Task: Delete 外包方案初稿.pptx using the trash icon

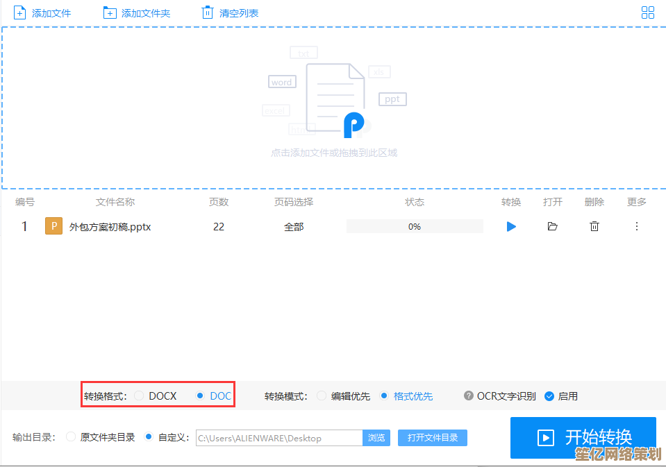Action: coord(594,226)
